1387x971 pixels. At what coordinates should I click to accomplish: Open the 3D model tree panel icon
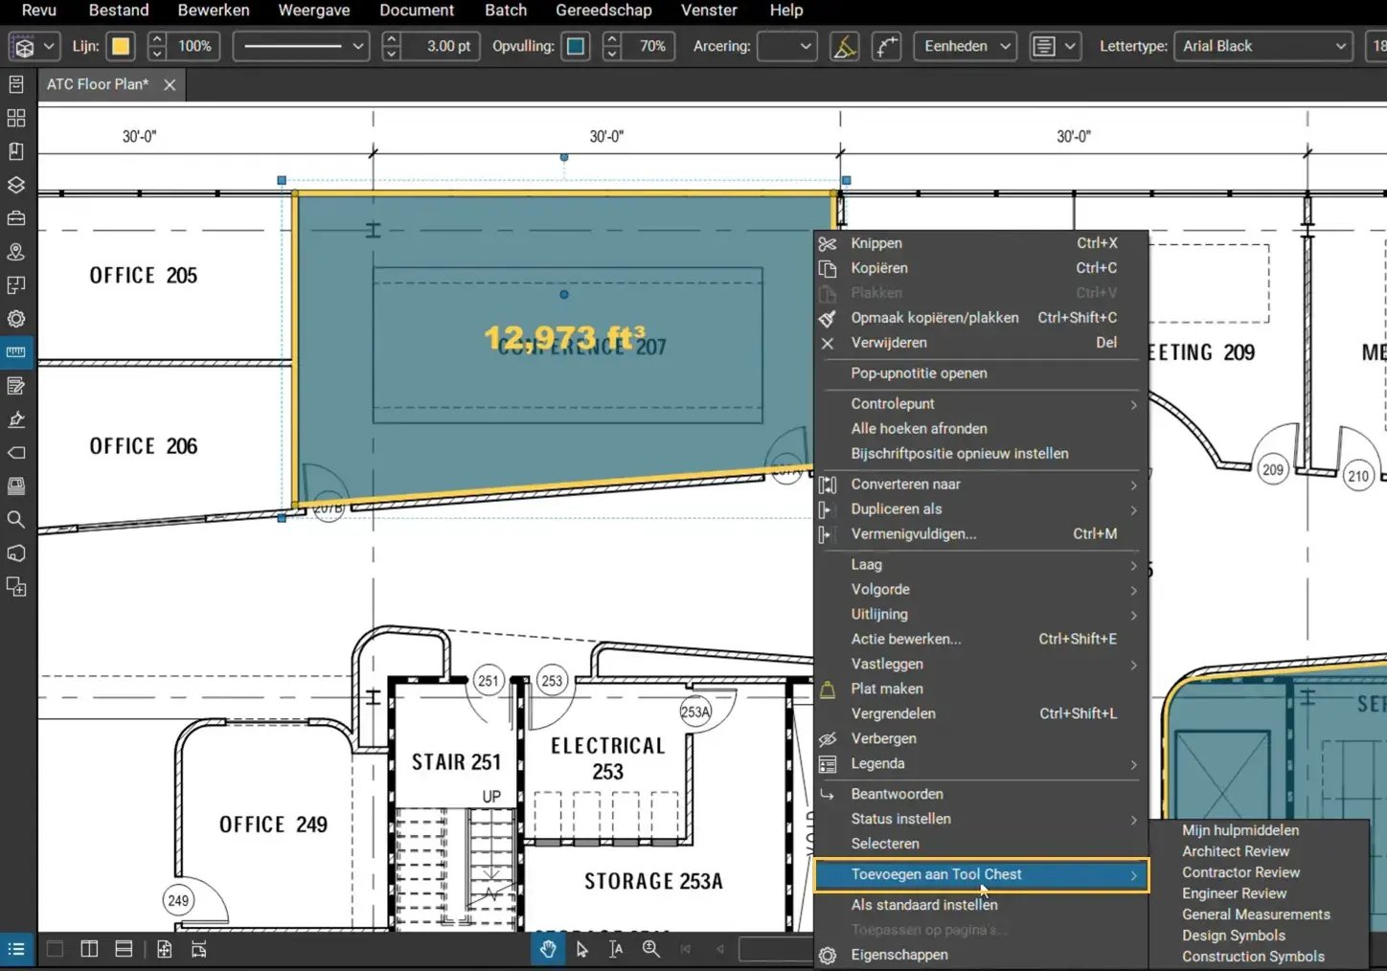tap(16, 553)
